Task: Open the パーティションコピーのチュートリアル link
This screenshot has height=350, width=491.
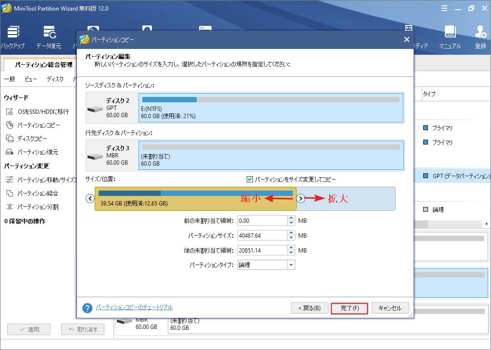Action: [135, 308]
